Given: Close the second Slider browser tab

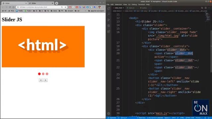Looking at the screenshot, I should pyautogui.click(x=52, y=3).
